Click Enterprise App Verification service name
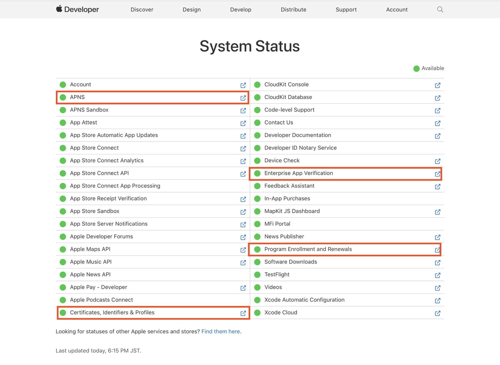The width and height of the screenshot is (500, 365). click(x=299, y=173)
